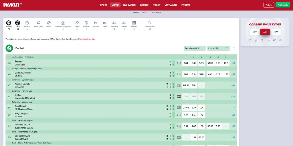Click the Odbojka na pijesku icon

coord(63,23)
